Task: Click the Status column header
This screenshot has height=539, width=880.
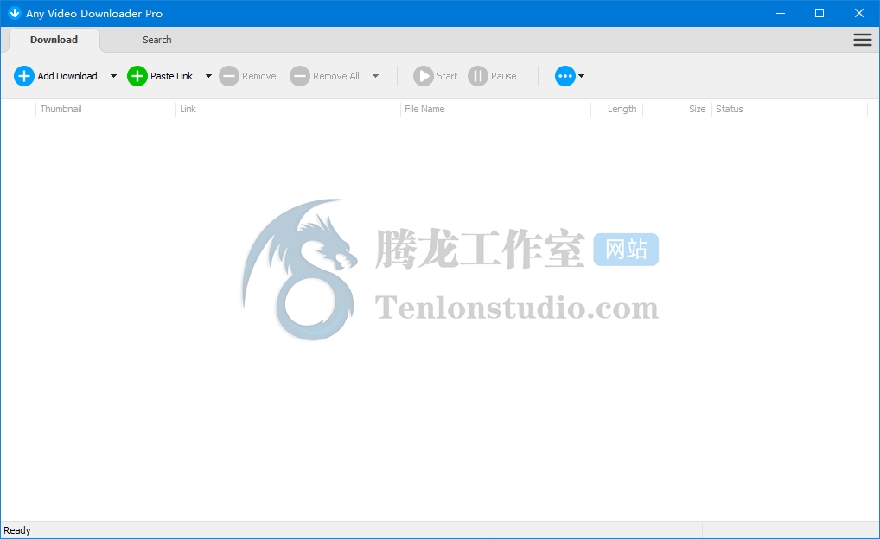Action: click(x=789, y=109)
